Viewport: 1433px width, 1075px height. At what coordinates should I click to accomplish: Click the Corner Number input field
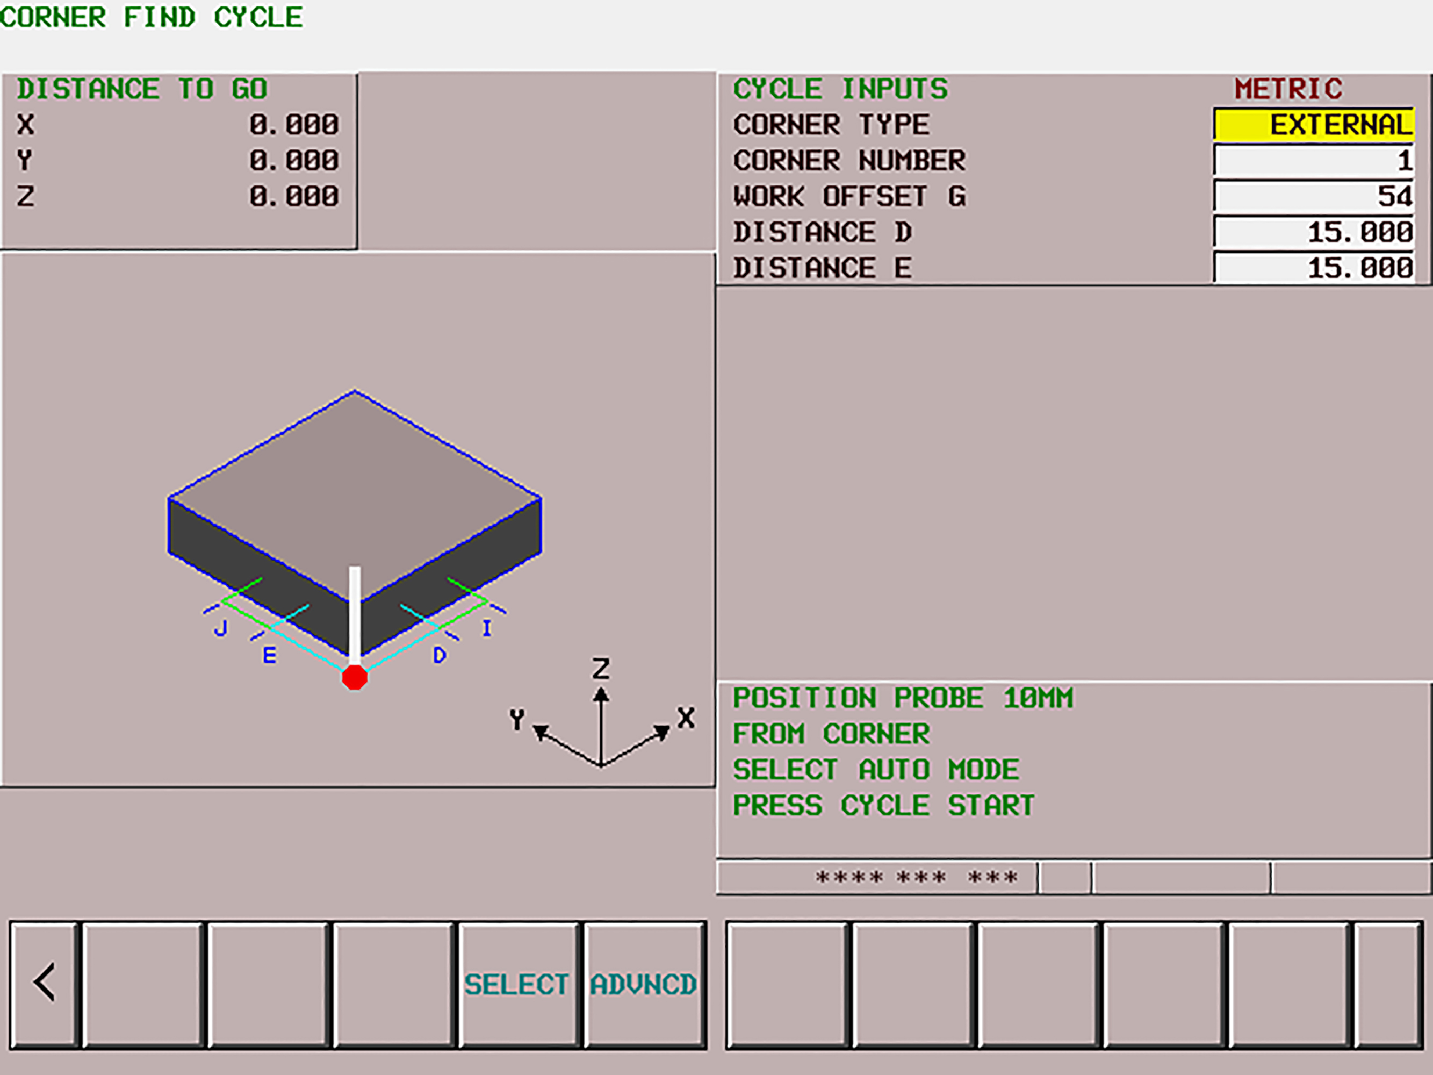1313,161
